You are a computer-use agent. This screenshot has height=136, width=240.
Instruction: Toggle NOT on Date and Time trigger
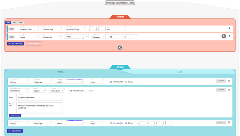[11, 29]
